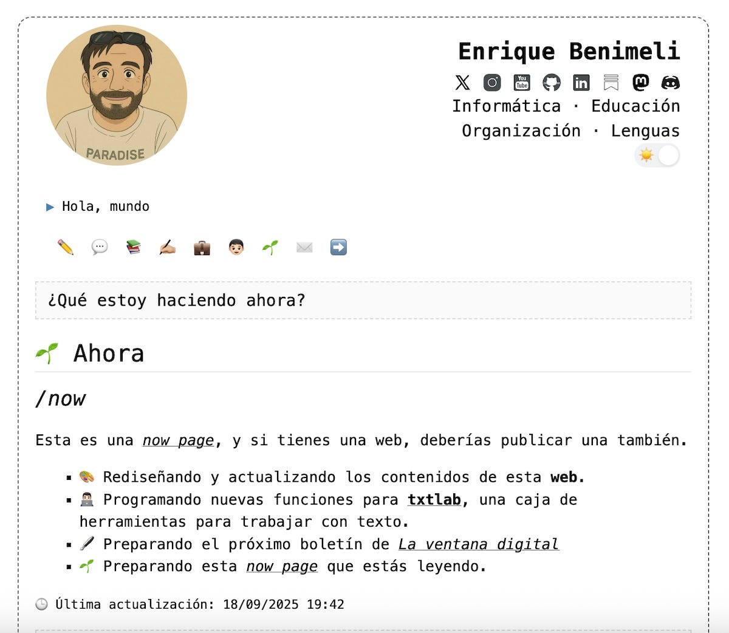Image resolution: width=729 pixels, height=633 pixels.
Task: Click the technologist emoji beside 'Programando'
Action: pyautogui.click(x=87, y=499)
